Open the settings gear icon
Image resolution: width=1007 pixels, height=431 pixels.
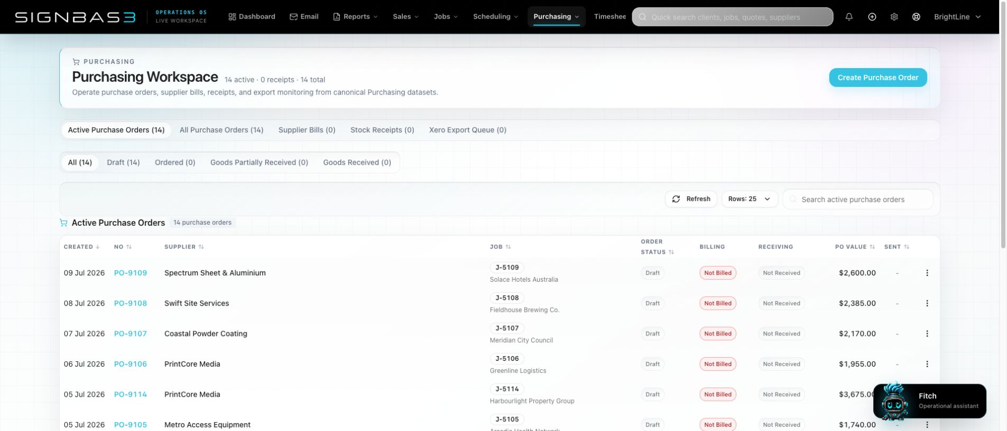(894, 17)
